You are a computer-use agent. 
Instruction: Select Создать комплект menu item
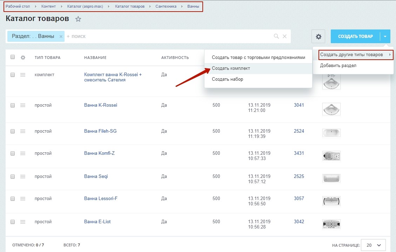pos(259,68)
